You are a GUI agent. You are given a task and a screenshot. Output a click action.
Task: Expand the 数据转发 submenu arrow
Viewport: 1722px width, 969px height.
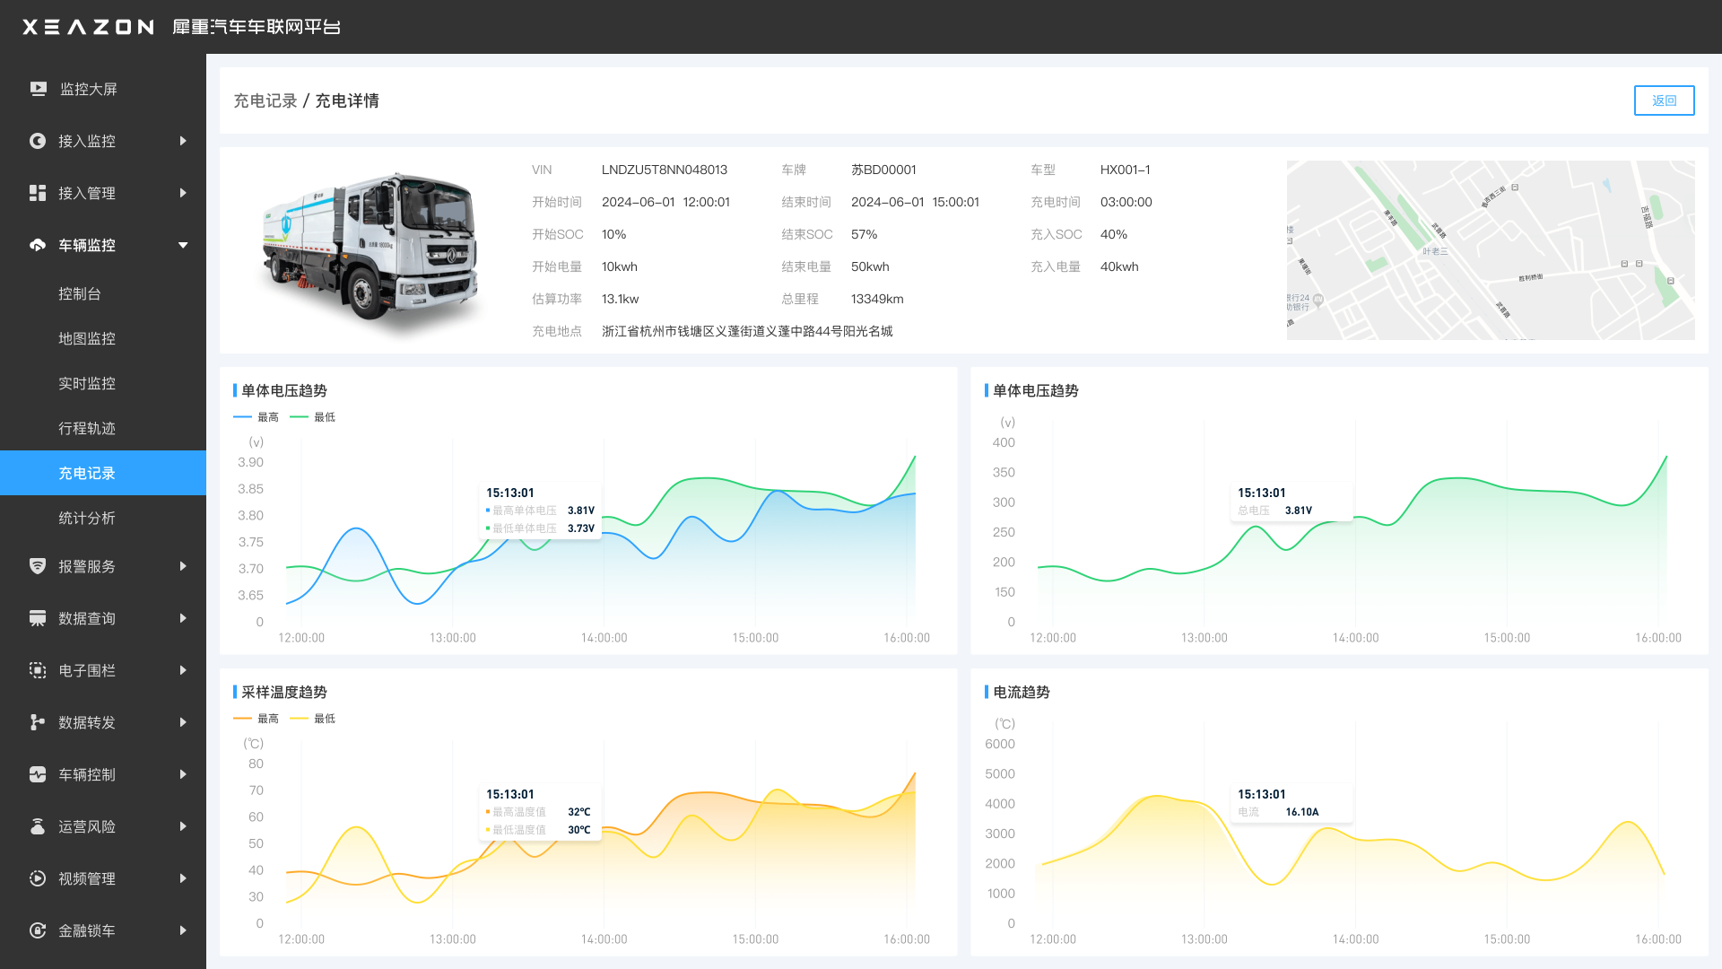pos(183,722)
